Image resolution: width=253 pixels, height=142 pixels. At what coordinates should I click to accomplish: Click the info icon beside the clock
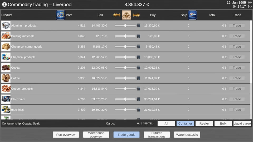[250, 6]
